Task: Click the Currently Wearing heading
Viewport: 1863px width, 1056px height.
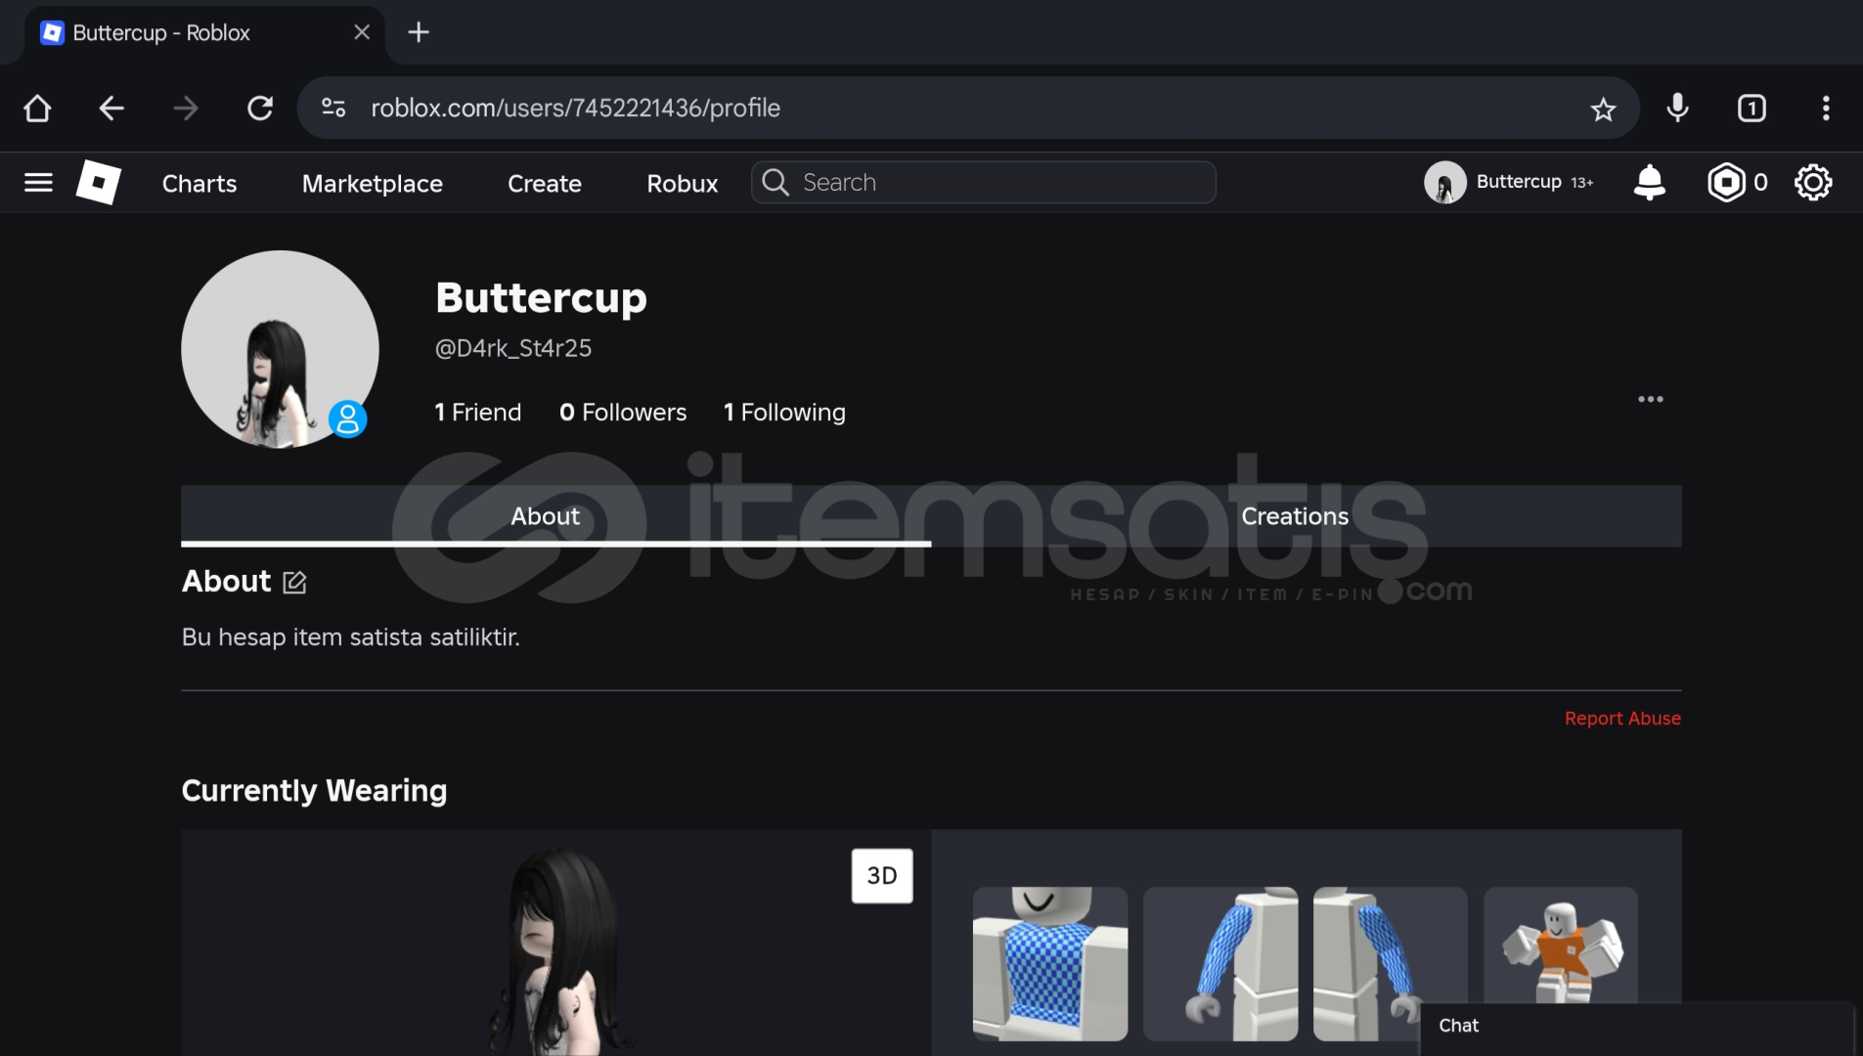Action: [x=314, y=790]
